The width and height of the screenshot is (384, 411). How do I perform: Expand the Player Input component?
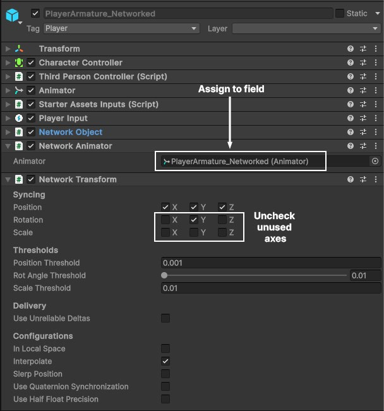coord(8,118)
